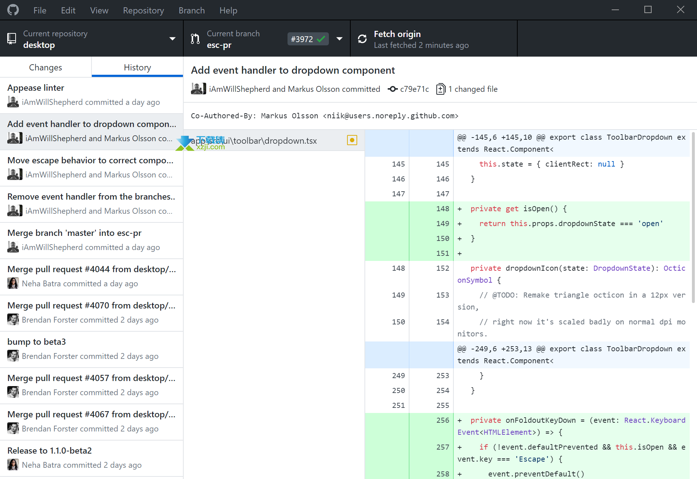Switch to the Changes tab

point(46,67)
